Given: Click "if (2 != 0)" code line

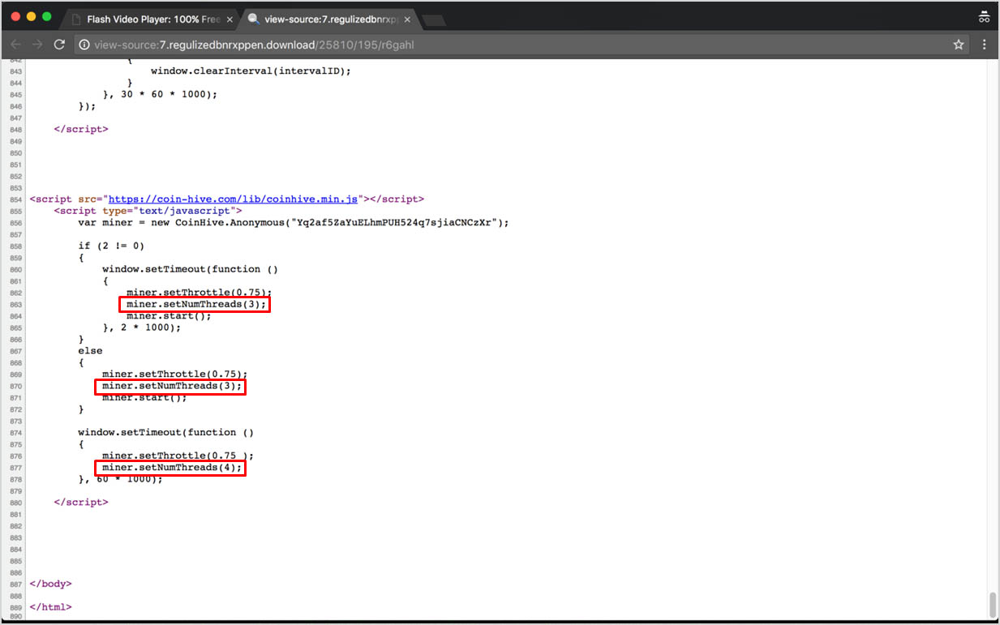Looking at the screenshot, I should [111, 246].
